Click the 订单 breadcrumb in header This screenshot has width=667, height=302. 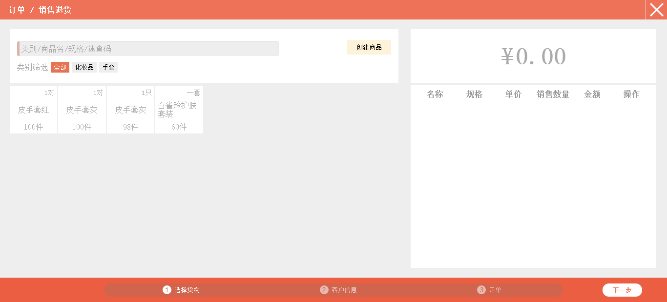[x=17, y=10]
